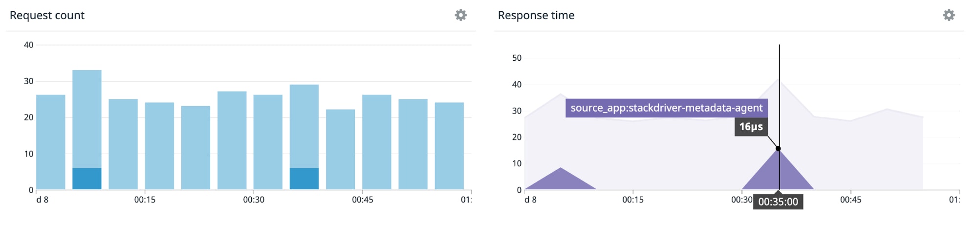Screen dimensions: 977x227
Task: Click the 00:35:00 timestamp marker
Action: [778, 202]
